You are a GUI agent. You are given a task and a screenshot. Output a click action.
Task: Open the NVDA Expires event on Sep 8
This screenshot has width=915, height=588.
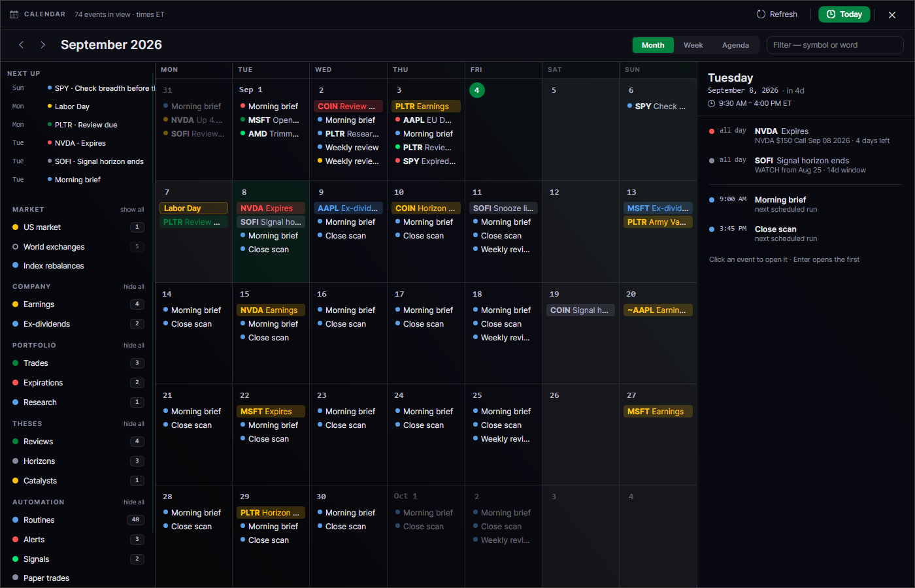tap(271, 208)
